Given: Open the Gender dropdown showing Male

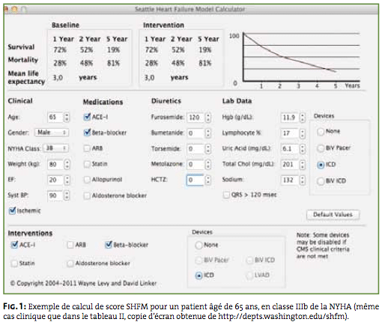Looking at the screenshot, I should (x=52, y=133).
